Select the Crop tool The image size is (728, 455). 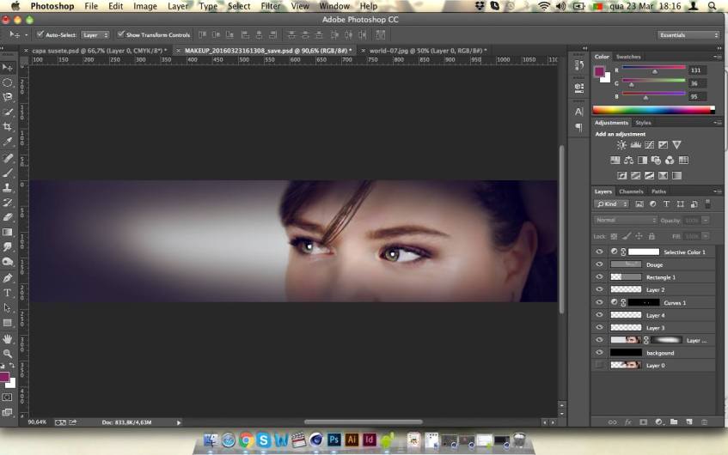(8, 127)
